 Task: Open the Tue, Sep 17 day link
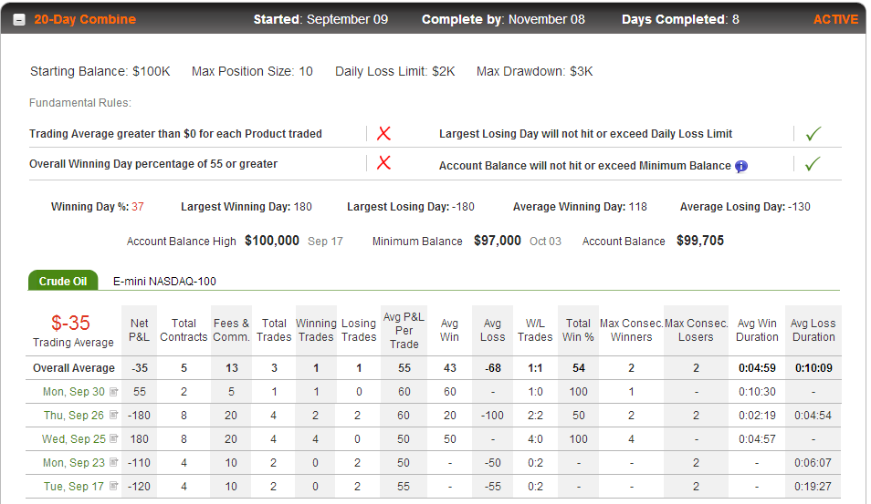(74, 487)
